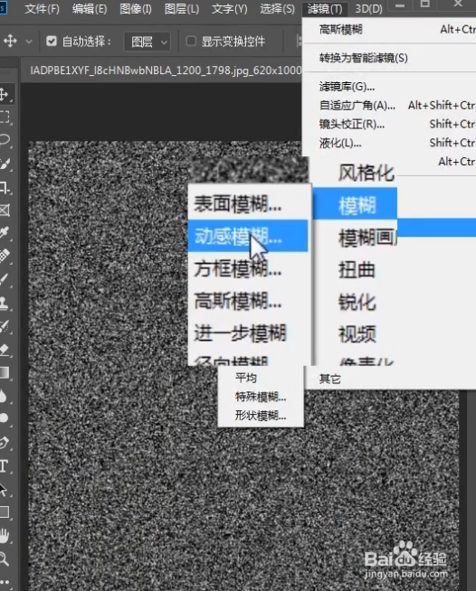
Task: Select the Rectangle shape tool
Action: tap(5, 511)
